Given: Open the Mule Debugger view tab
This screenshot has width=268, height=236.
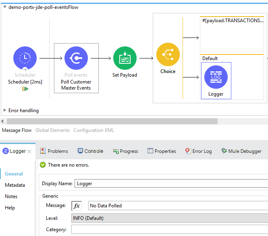Looking at the screenshot, I should [x=241, y=151].
